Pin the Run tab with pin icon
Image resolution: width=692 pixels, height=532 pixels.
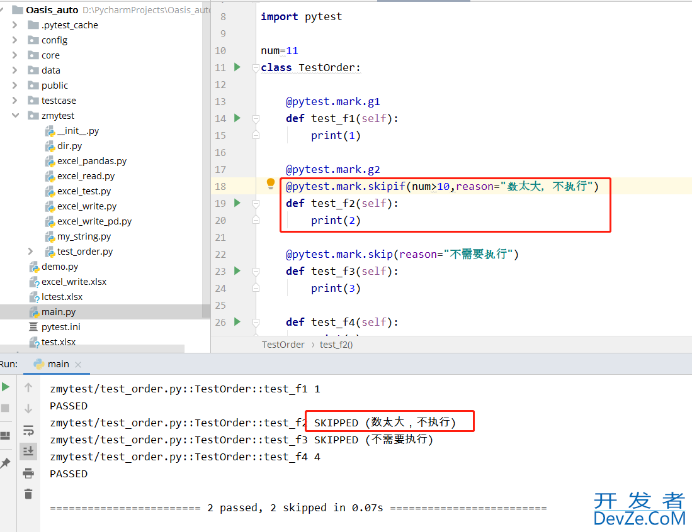(x=5, y=463)
